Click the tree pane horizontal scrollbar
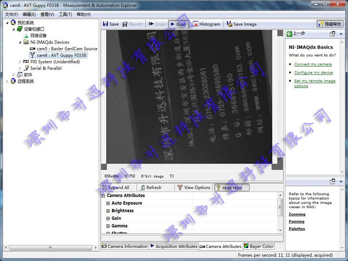The width and height of the screenshot is (348, 261). (51, 248)
